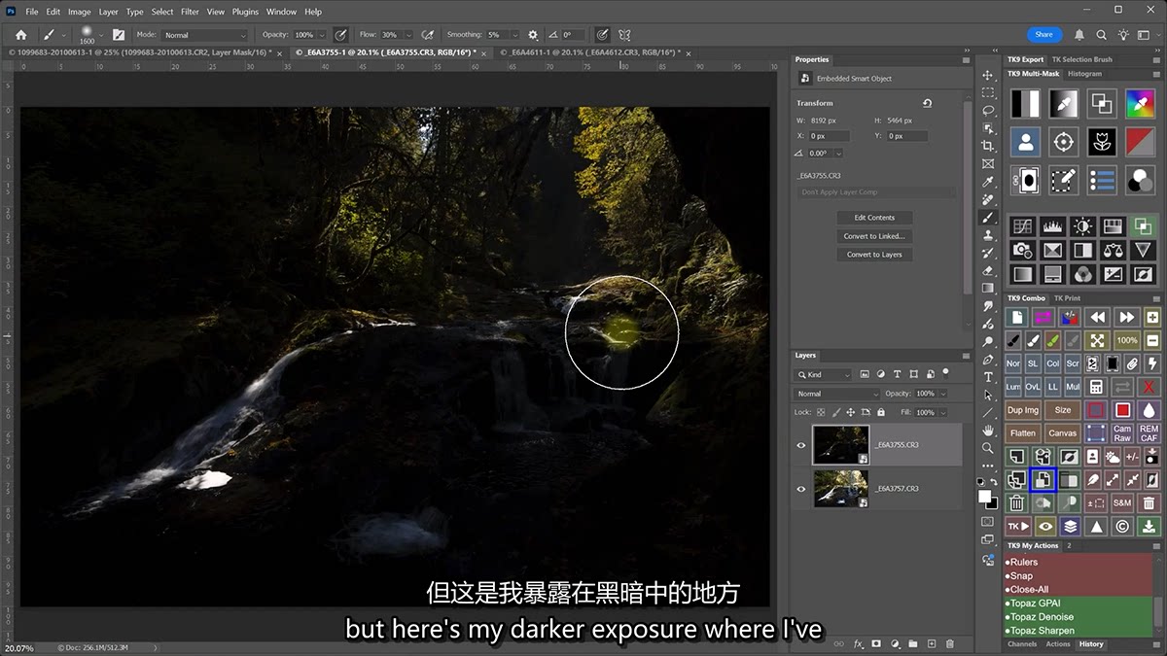Click the TK9 Color Balance scales icon

pyautogui.click(x=1113, y=251)
